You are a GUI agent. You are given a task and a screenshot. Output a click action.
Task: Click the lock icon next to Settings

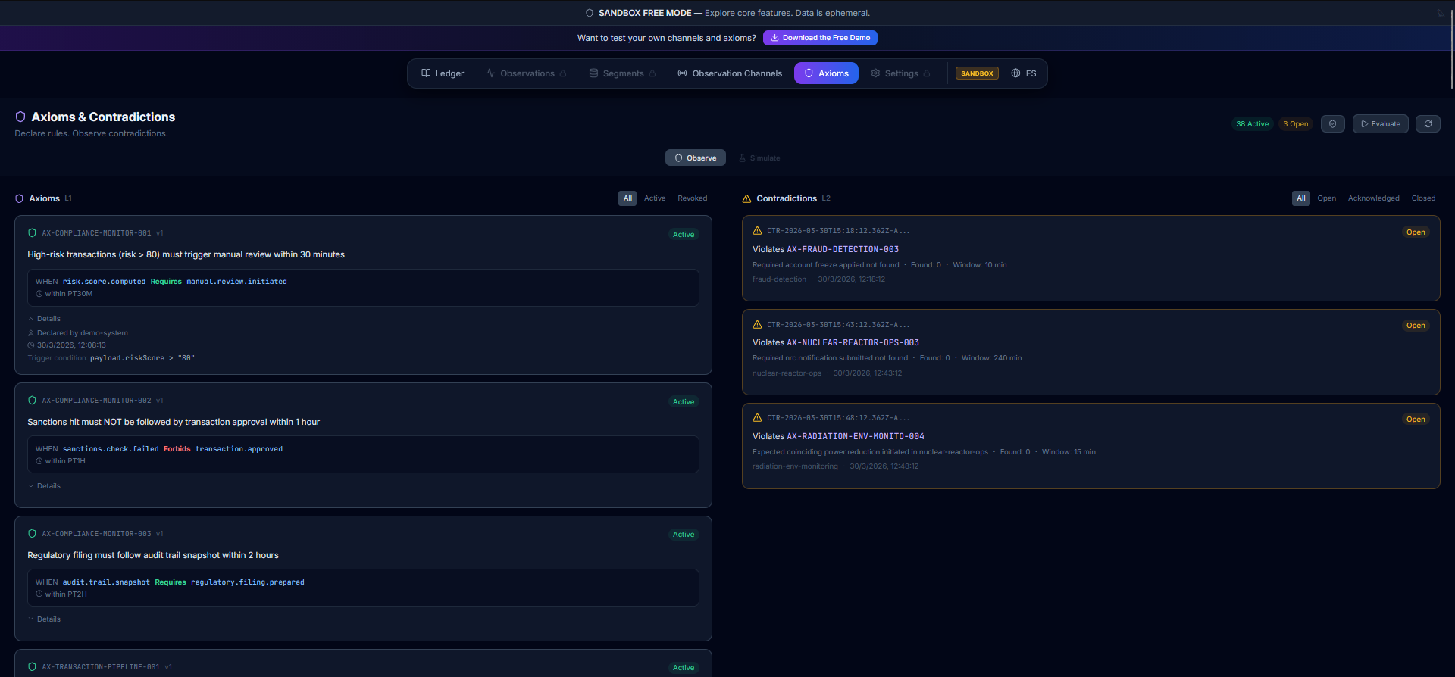(x=927, y=73)
